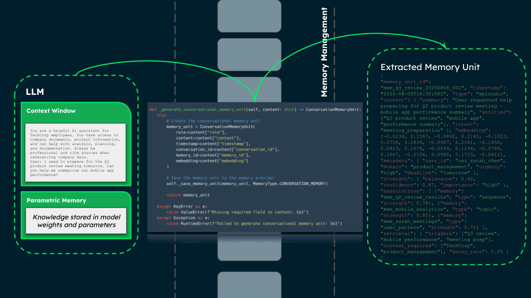Select the "performance summary" entities line
This screenshot has height=298, width=531.
[412, 124]
